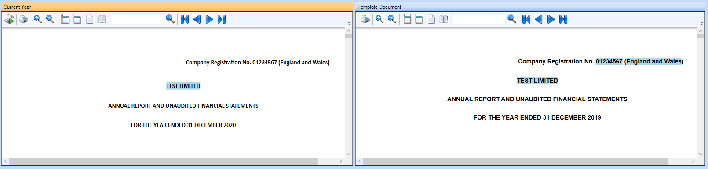Click scroll-left arrow in Template Document pane
Screen dimensions: 708x169
(x=360, y=162)
